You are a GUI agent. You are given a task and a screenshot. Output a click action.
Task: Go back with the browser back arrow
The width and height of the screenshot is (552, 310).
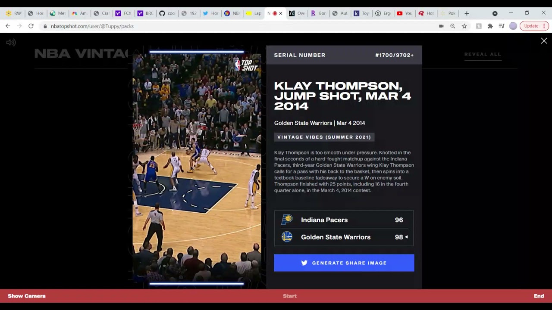coord(8,26)
